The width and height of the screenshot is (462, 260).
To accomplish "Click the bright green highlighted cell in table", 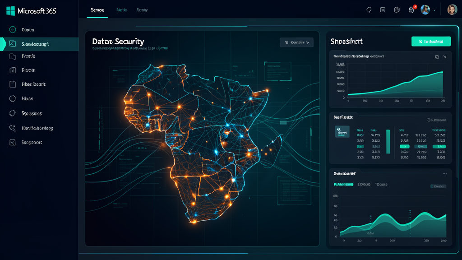I will tap(405, 147).
